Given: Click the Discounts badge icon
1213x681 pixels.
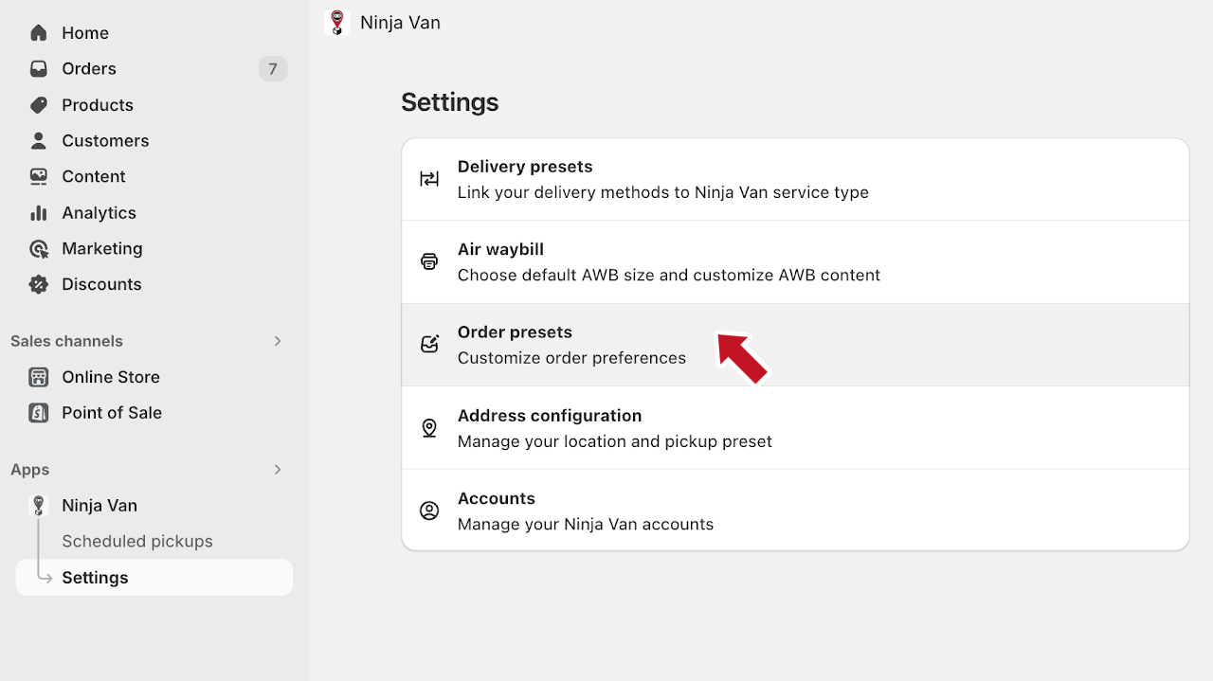Looking at the screenshot, I should click(39, 284).
